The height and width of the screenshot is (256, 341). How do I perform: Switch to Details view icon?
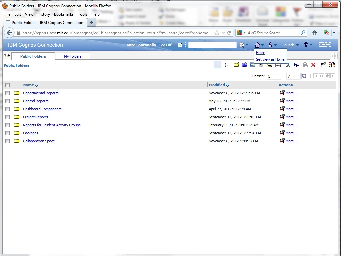tap(226, 65)
